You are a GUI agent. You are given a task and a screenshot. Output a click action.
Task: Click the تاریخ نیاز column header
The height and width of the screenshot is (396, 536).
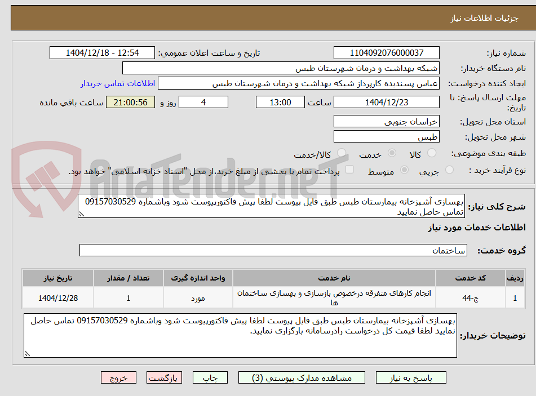coord(57,278)
